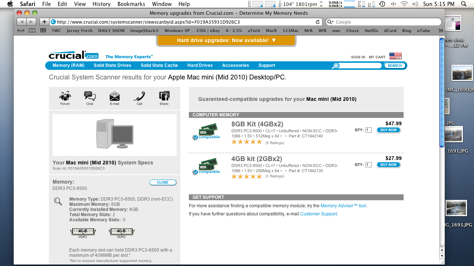The image size is (474, 266).
Task: Open the Customer Support link
Action: coord(318,214)
